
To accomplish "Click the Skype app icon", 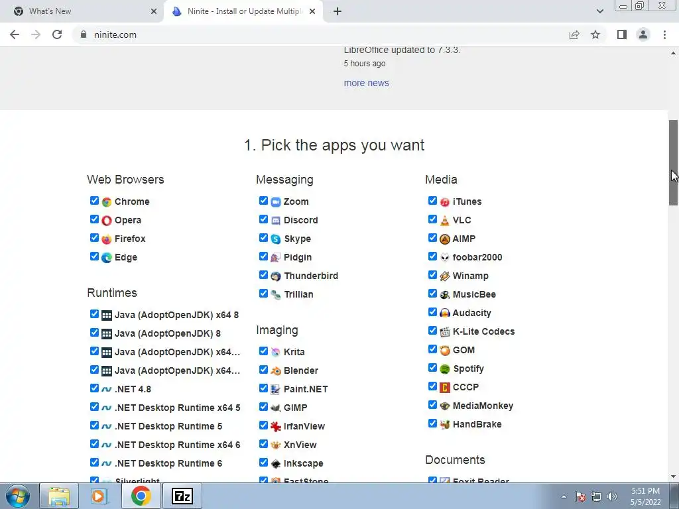I will pos(276,239).
